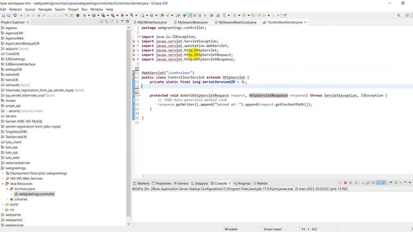Open the Project Explorer View Menu dots
Image resolution: width=413 pixels, height=232 pixels.
[x=117, y=22]
